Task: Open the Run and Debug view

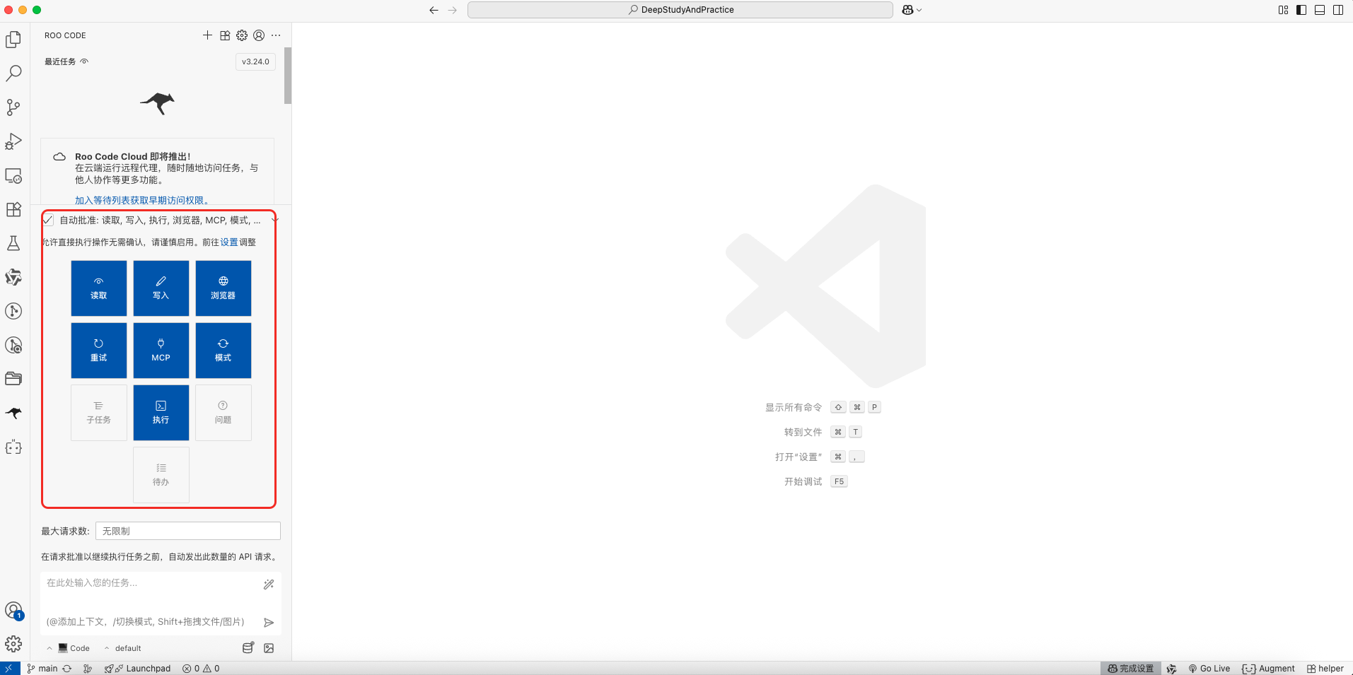Action: coord(13,141)
